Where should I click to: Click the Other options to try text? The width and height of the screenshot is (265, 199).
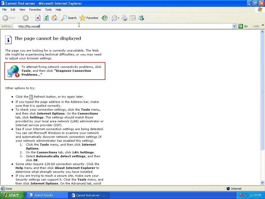(20, 88)
